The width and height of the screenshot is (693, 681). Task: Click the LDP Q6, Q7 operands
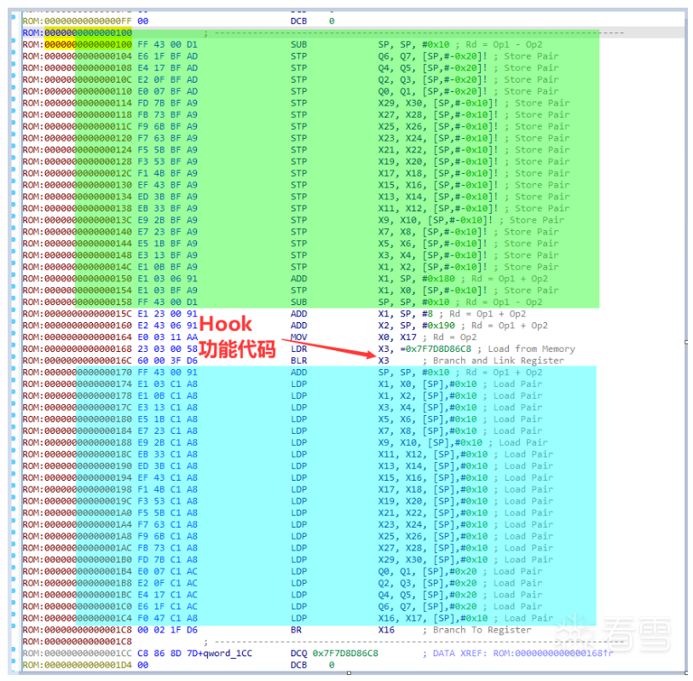[427, 607]
